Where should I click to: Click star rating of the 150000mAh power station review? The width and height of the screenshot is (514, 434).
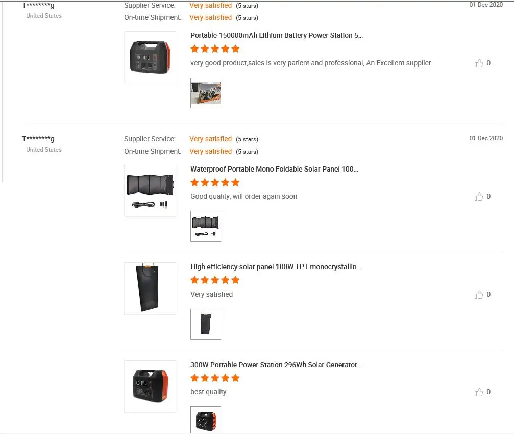[215, 49]
